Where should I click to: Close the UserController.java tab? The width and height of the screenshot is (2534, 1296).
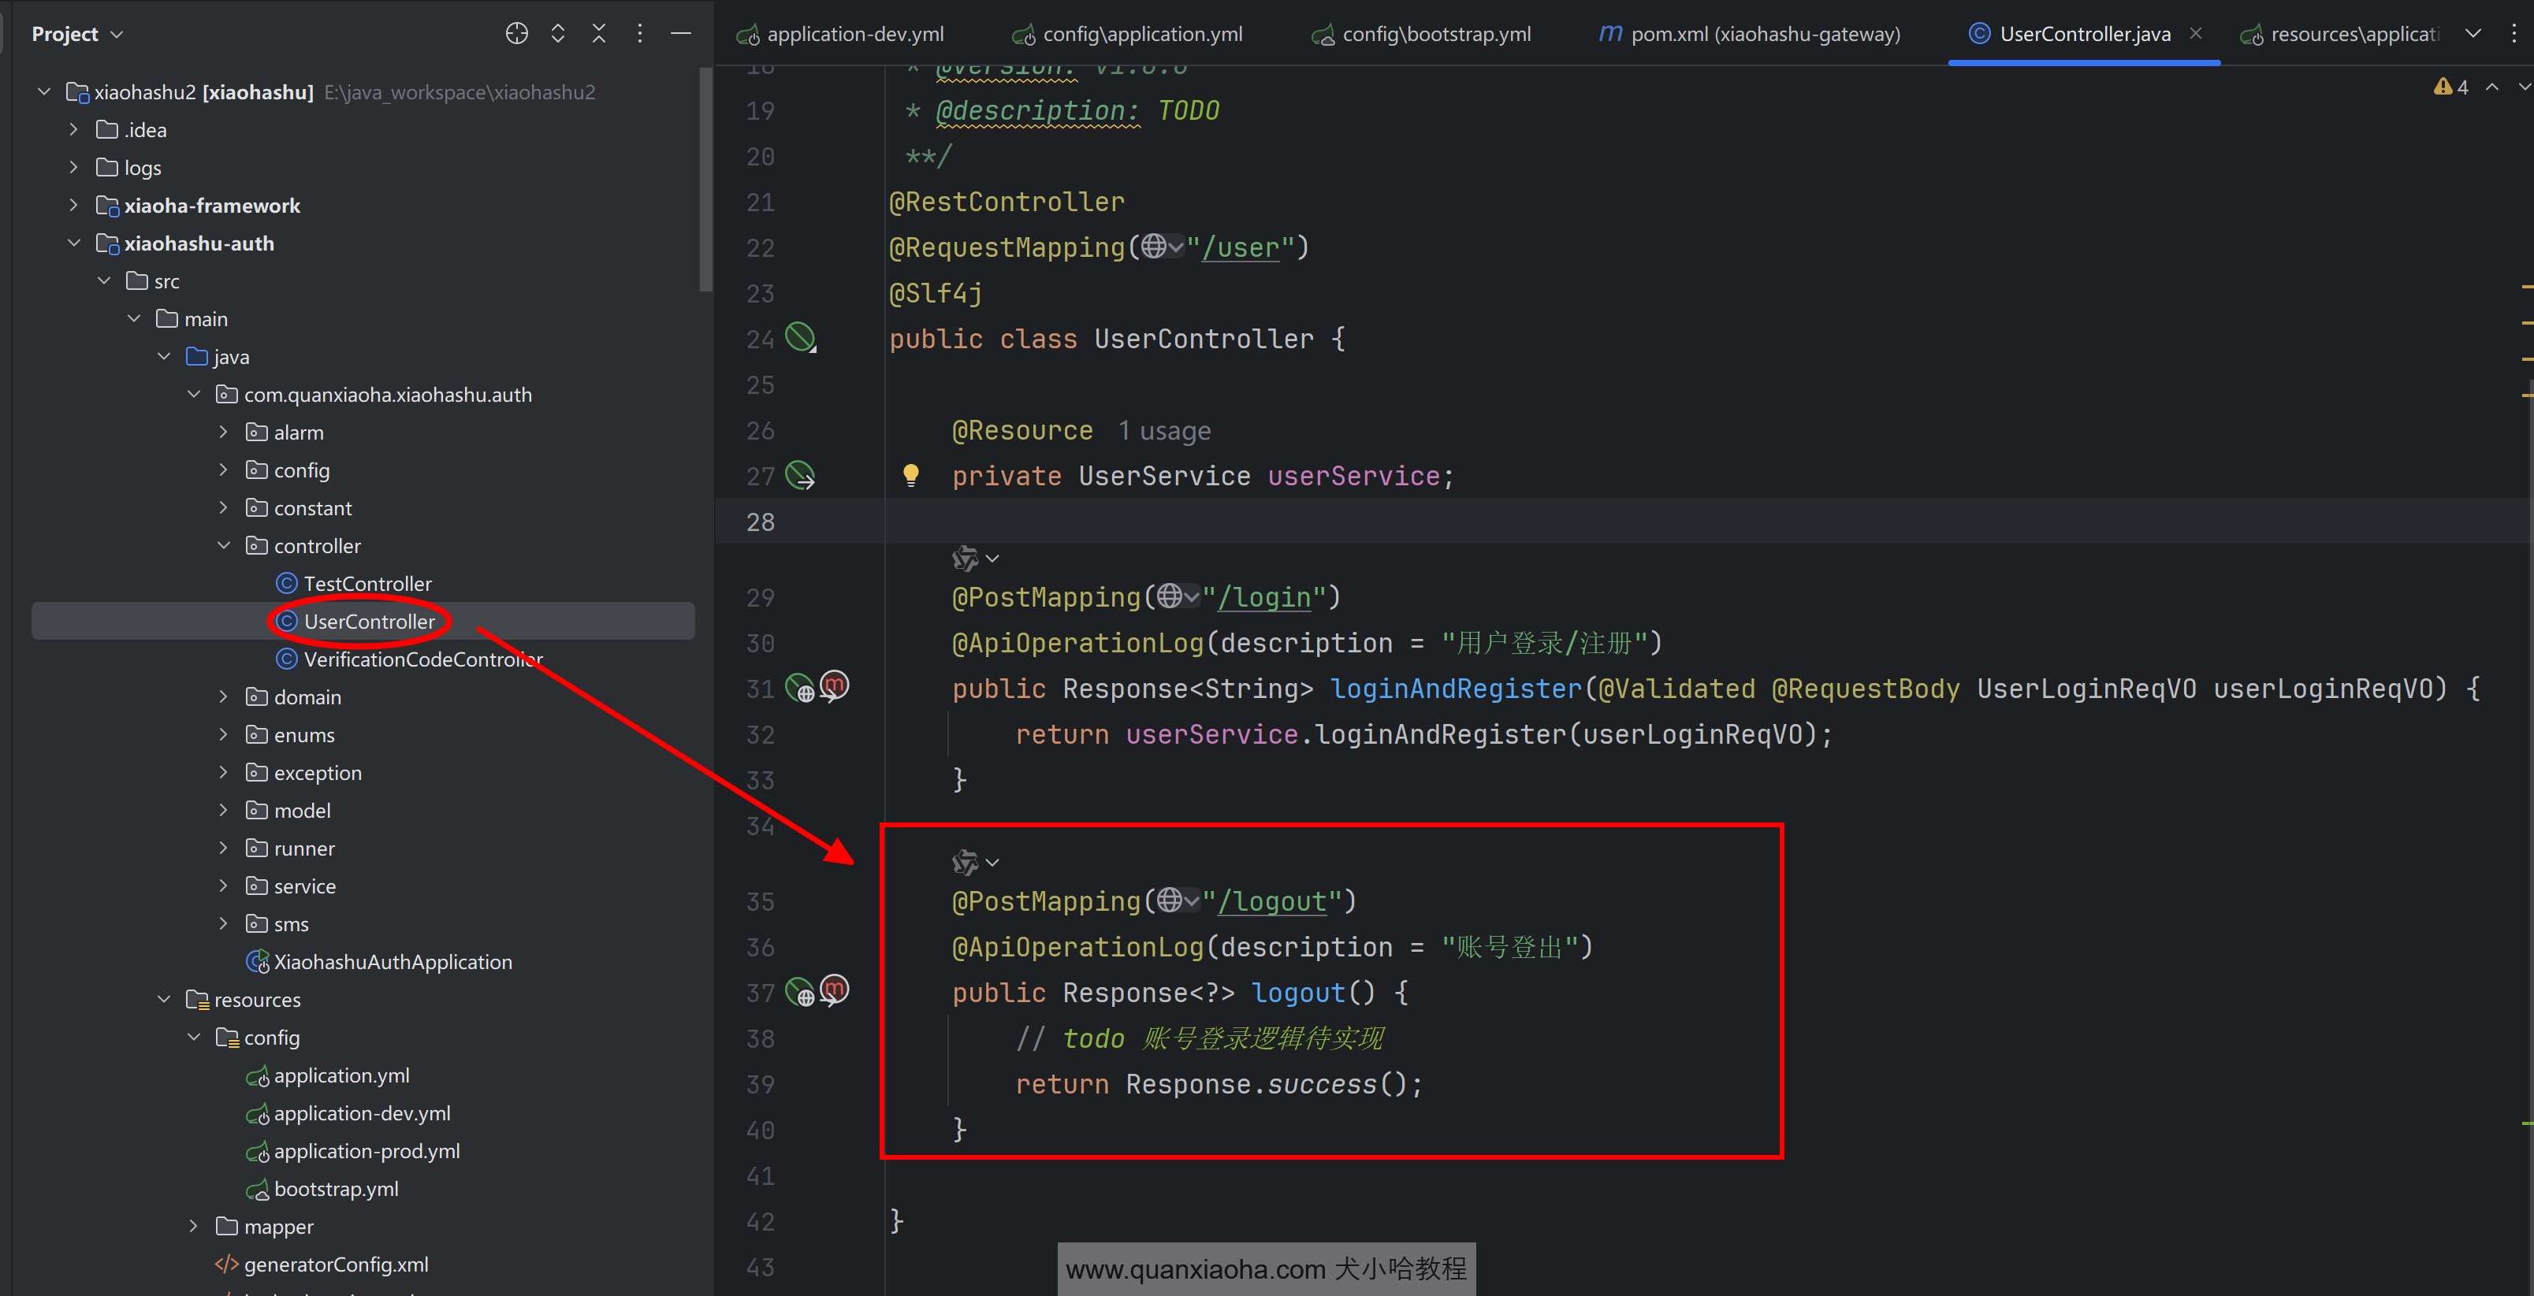pos(2196,33)
